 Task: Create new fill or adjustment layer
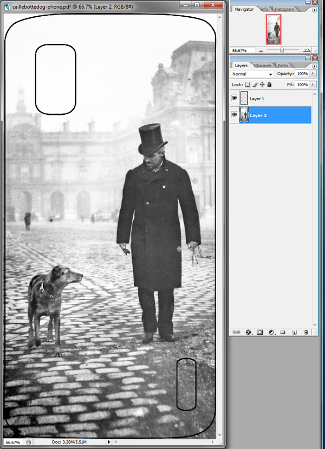click(x=272, y=332)
